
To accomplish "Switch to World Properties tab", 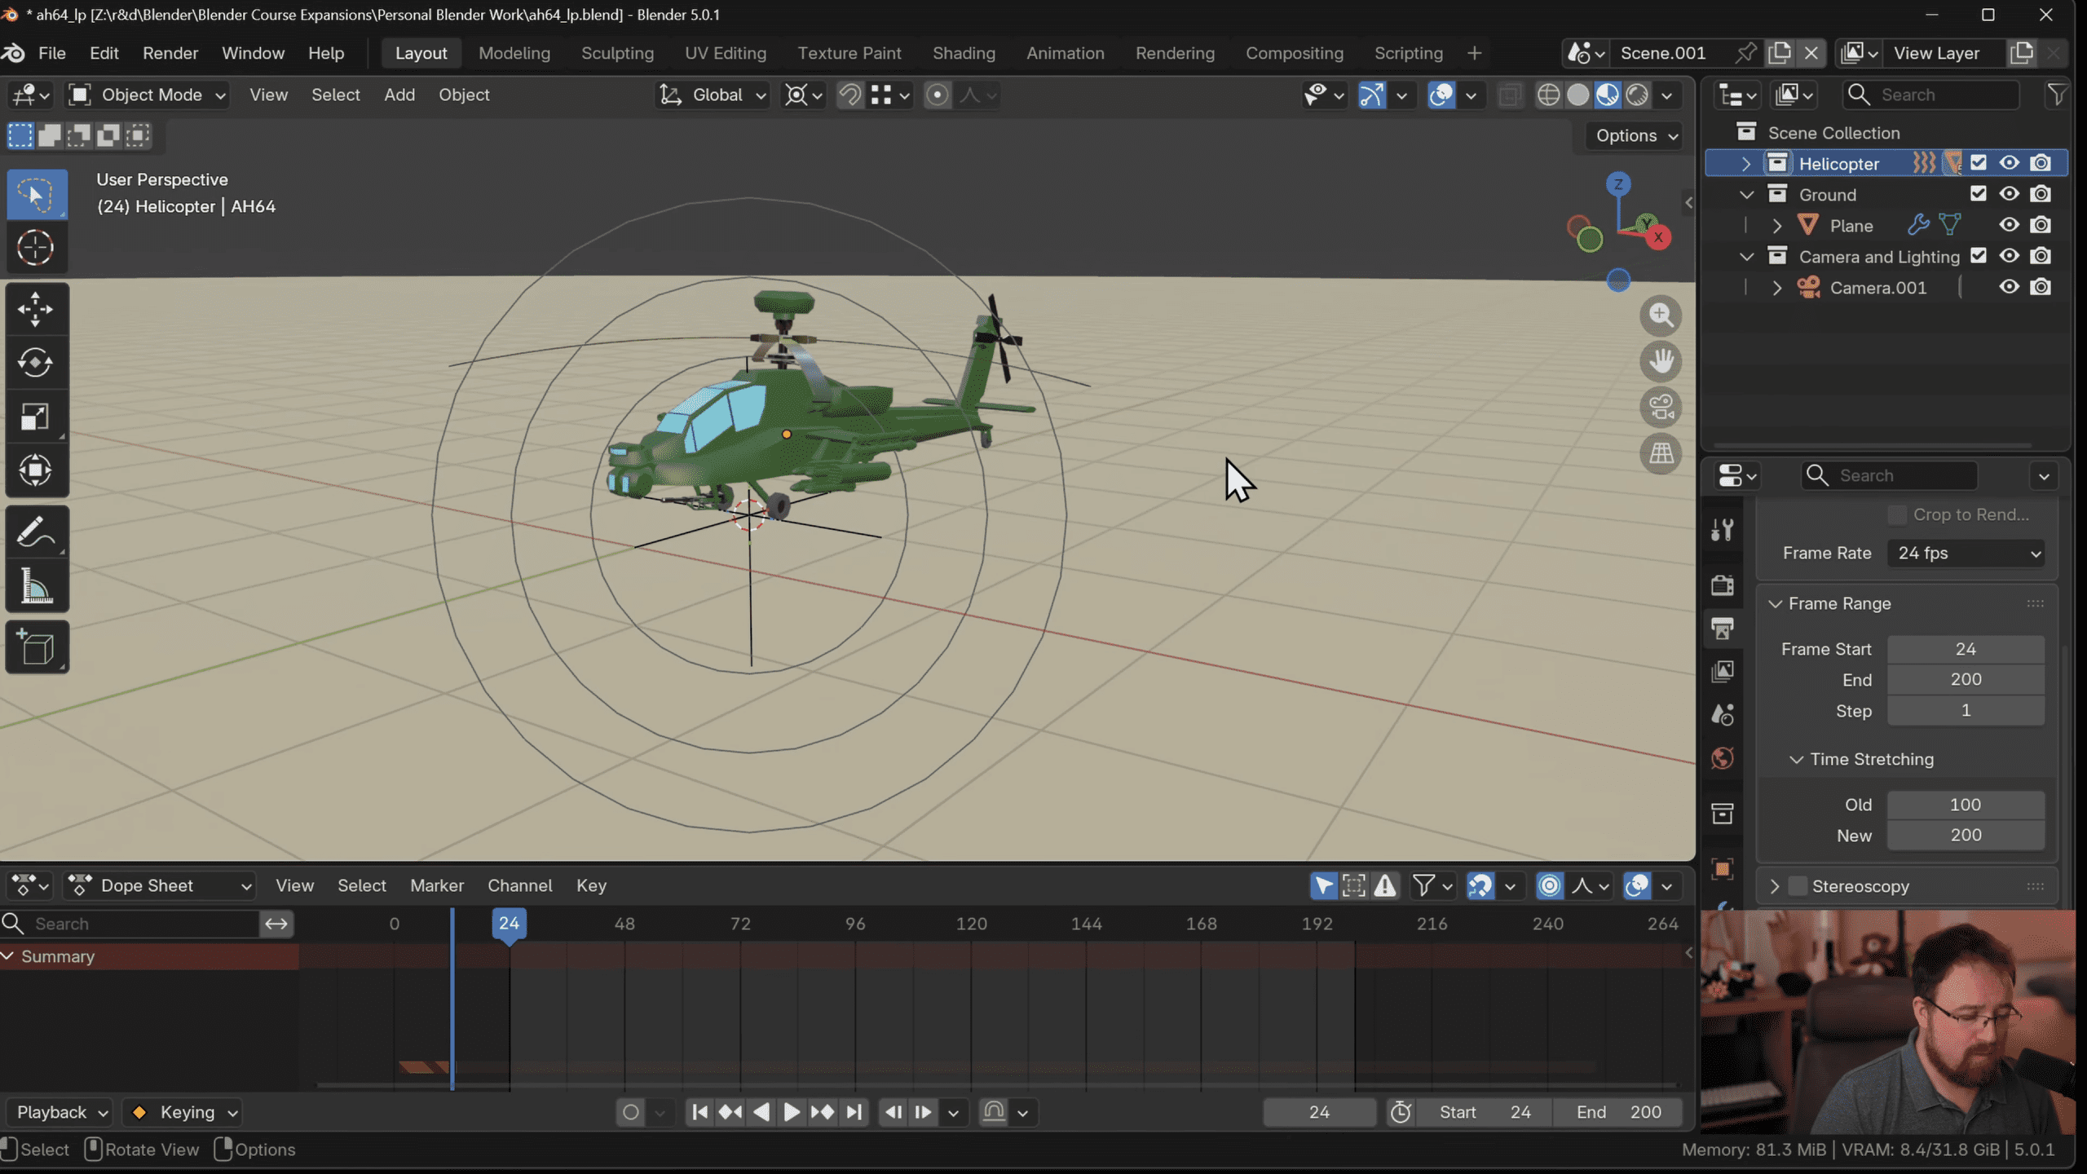I will pos(1723,758).
